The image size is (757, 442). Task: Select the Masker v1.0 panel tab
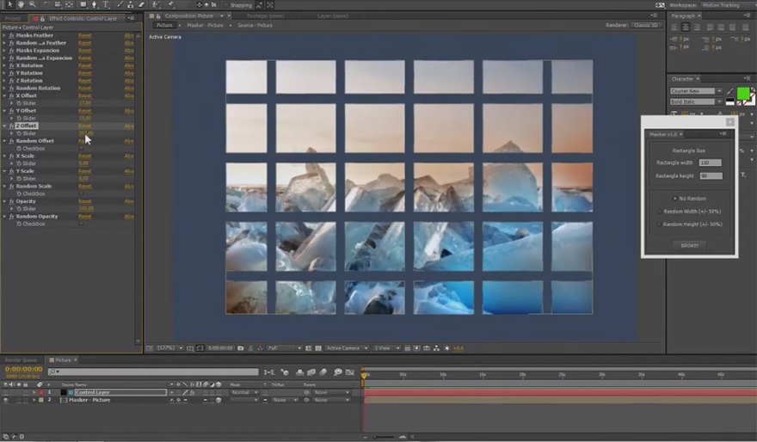[x=663, y=134]
